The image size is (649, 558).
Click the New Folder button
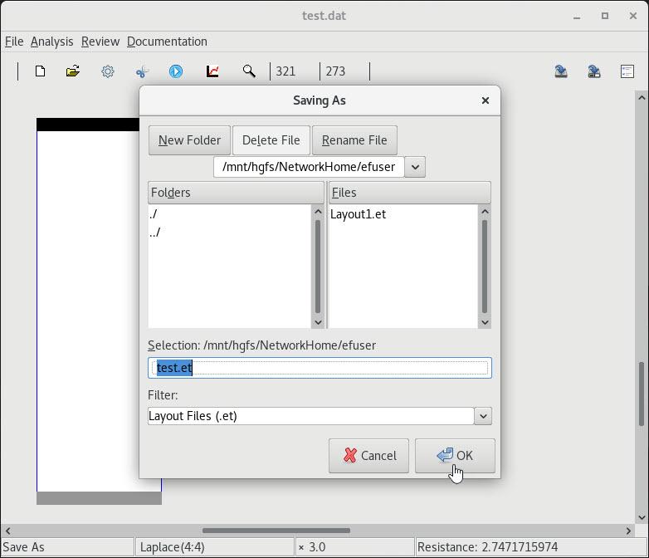189,140
